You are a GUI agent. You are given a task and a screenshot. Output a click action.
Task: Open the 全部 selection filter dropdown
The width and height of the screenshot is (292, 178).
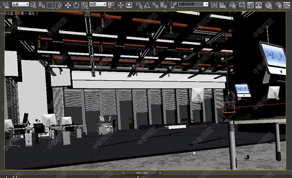(19, 4)
